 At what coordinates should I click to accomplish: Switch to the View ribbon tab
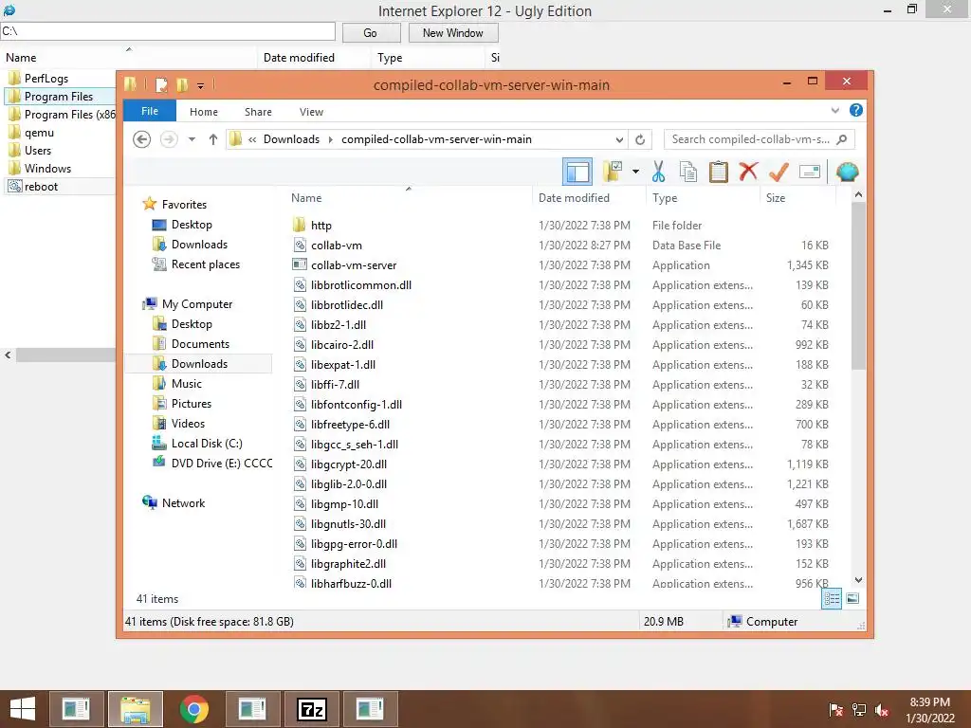(311, 112)
